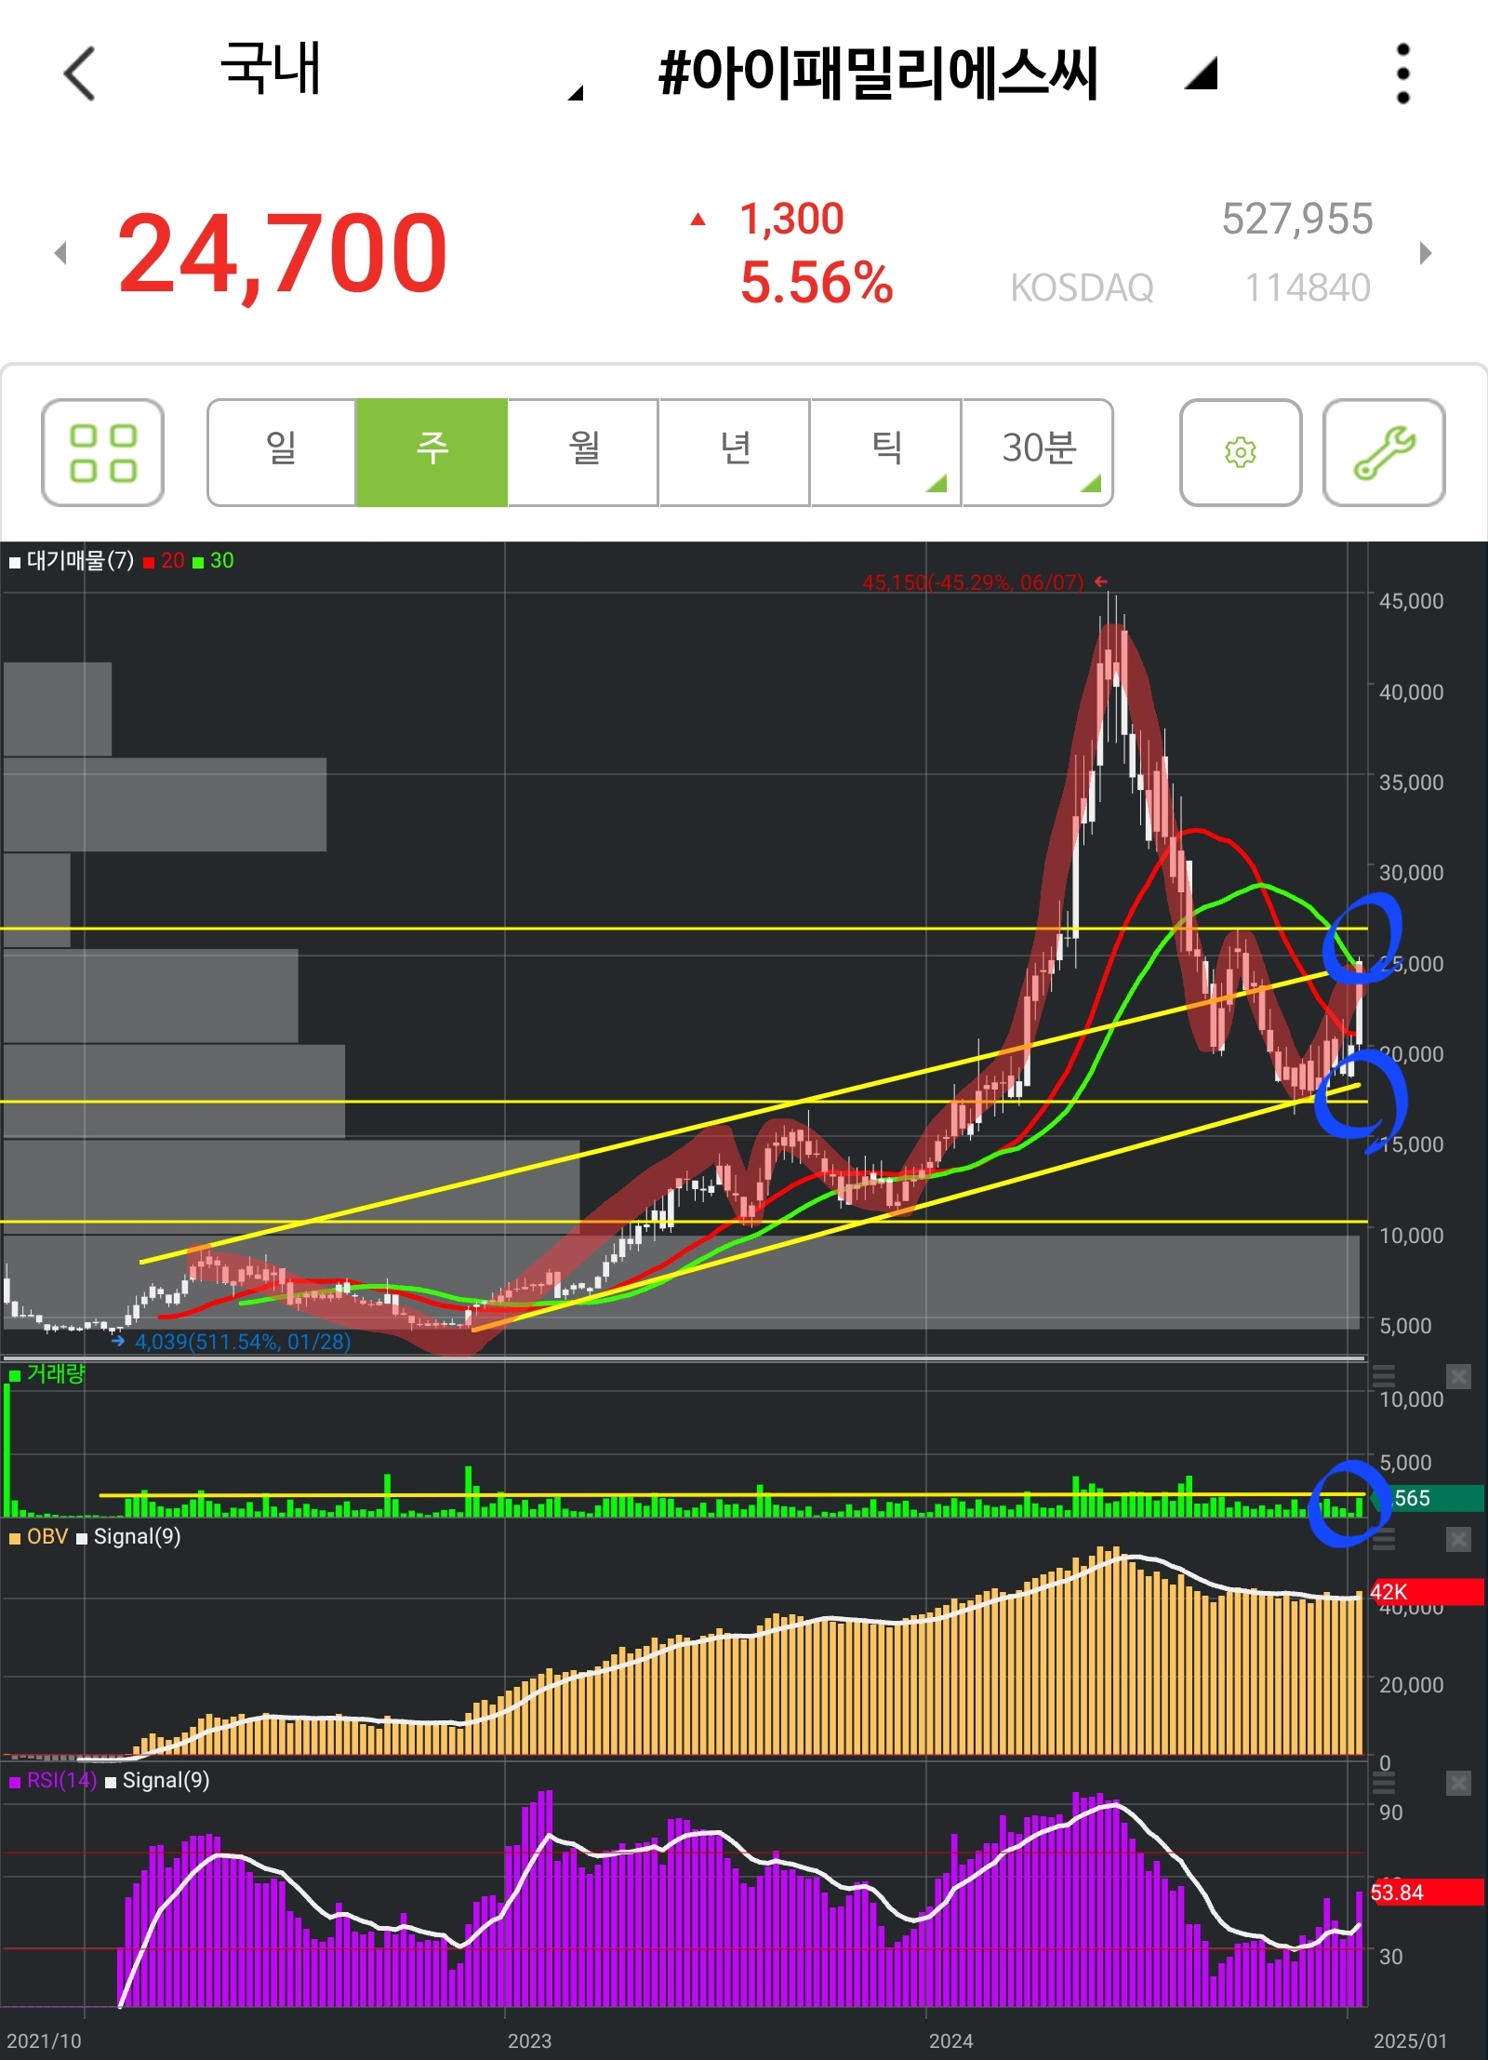Grab the 거래량 panel reorder handle

click(1384, 1376)
